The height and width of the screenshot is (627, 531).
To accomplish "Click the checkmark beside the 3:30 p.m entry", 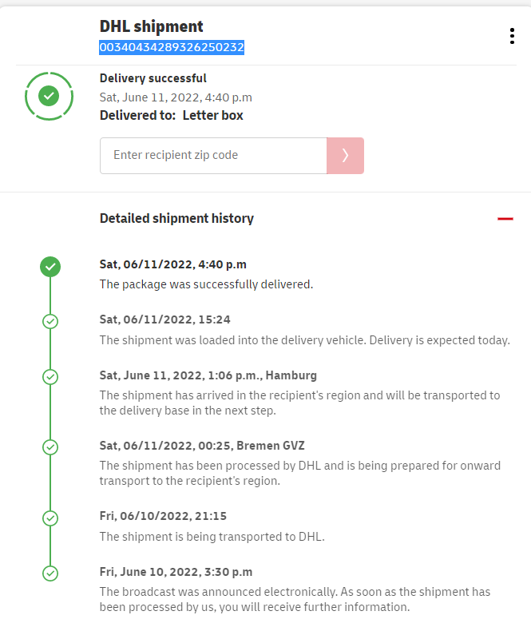I will tap(50, 573).
